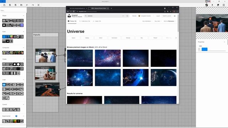Add the curves node in Color section
Screen dimensions: 228x128
click(x=18, y=37)
